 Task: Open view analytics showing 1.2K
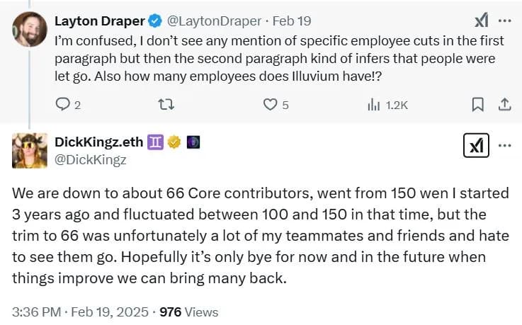(x=374, y=105)
